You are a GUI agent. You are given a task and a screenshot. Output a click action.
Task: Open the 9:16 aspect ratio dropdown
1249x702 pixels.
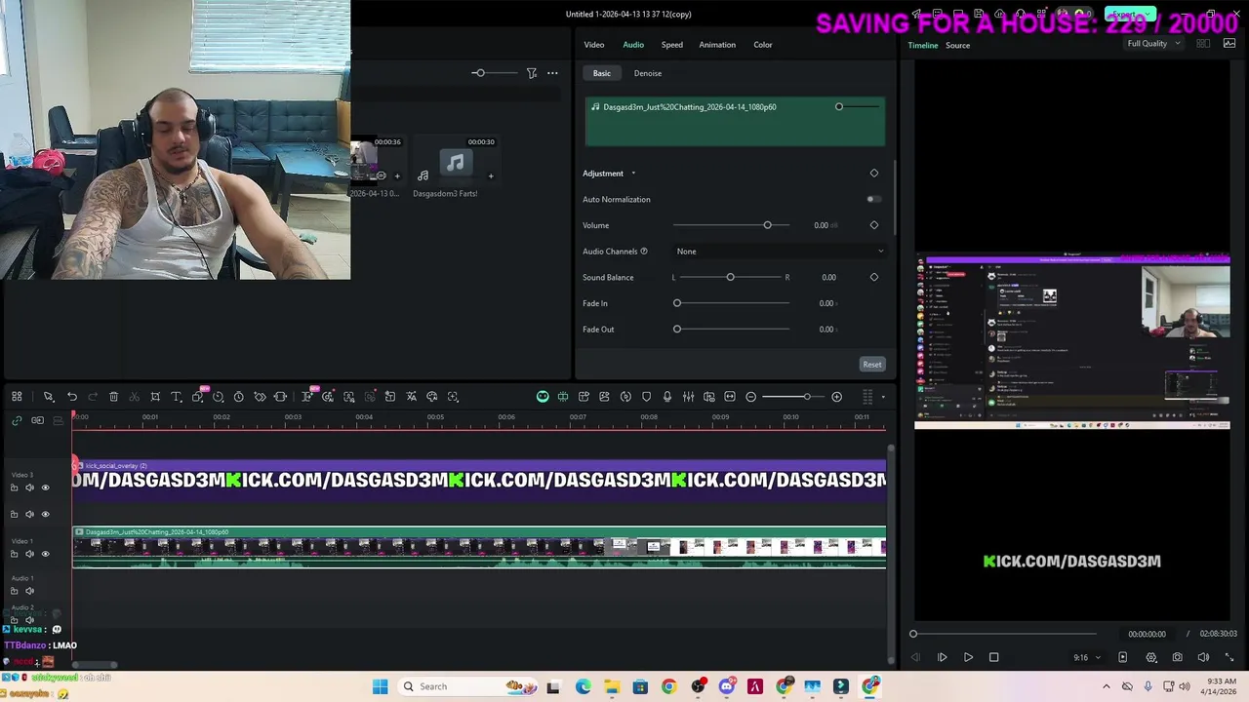[x=1087, y=657]
